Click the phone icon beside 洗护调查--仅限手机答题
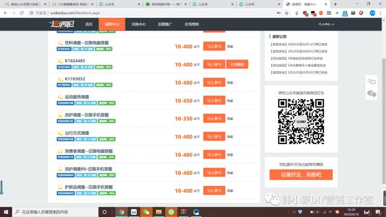The image size is (386, 217). pyautogui.click(x=60, y=115)
